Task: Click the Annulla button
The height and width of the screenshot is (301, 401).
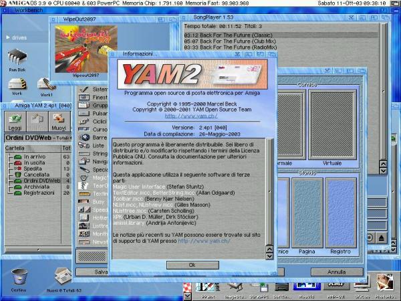Action: pyautogui.click(x=337, y=272)
